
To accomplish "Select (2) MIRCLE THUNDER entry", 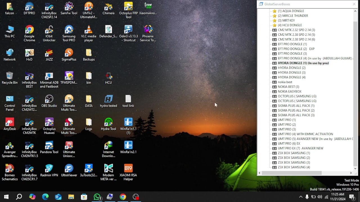I will coord(293,16).
